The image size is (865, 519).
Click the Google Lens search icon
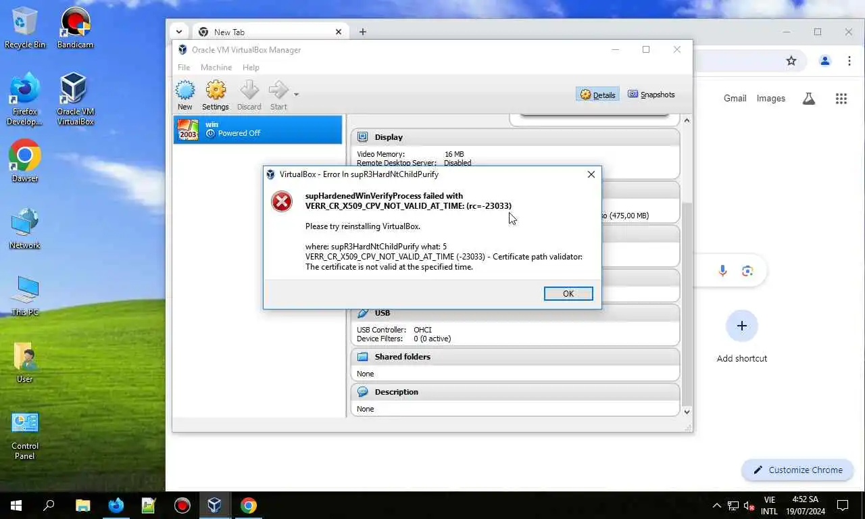(747, 271)
